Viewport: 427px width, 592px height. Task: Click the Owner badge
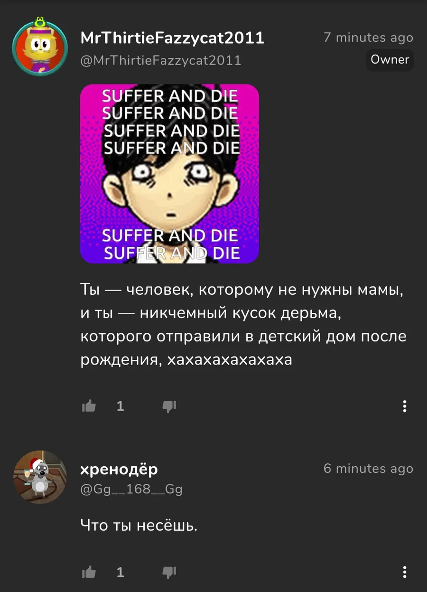click(390, 60)
